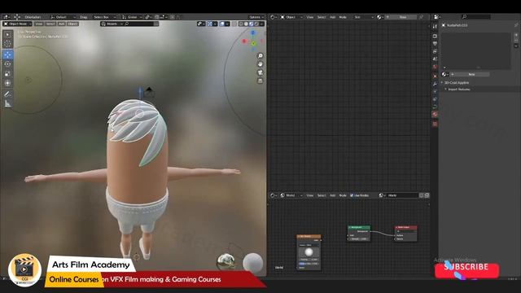The height and width of the screenshot is (293, 521).
Task: Open the viewport Options dropdown
Action: [256, 17]
